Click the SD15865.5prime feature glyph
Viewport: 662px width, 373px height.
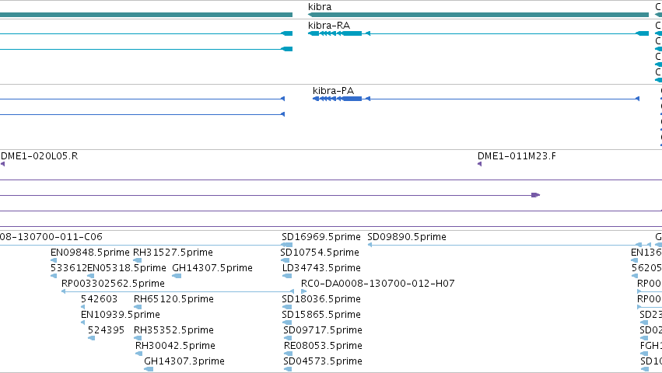click(x=287, y=322)
